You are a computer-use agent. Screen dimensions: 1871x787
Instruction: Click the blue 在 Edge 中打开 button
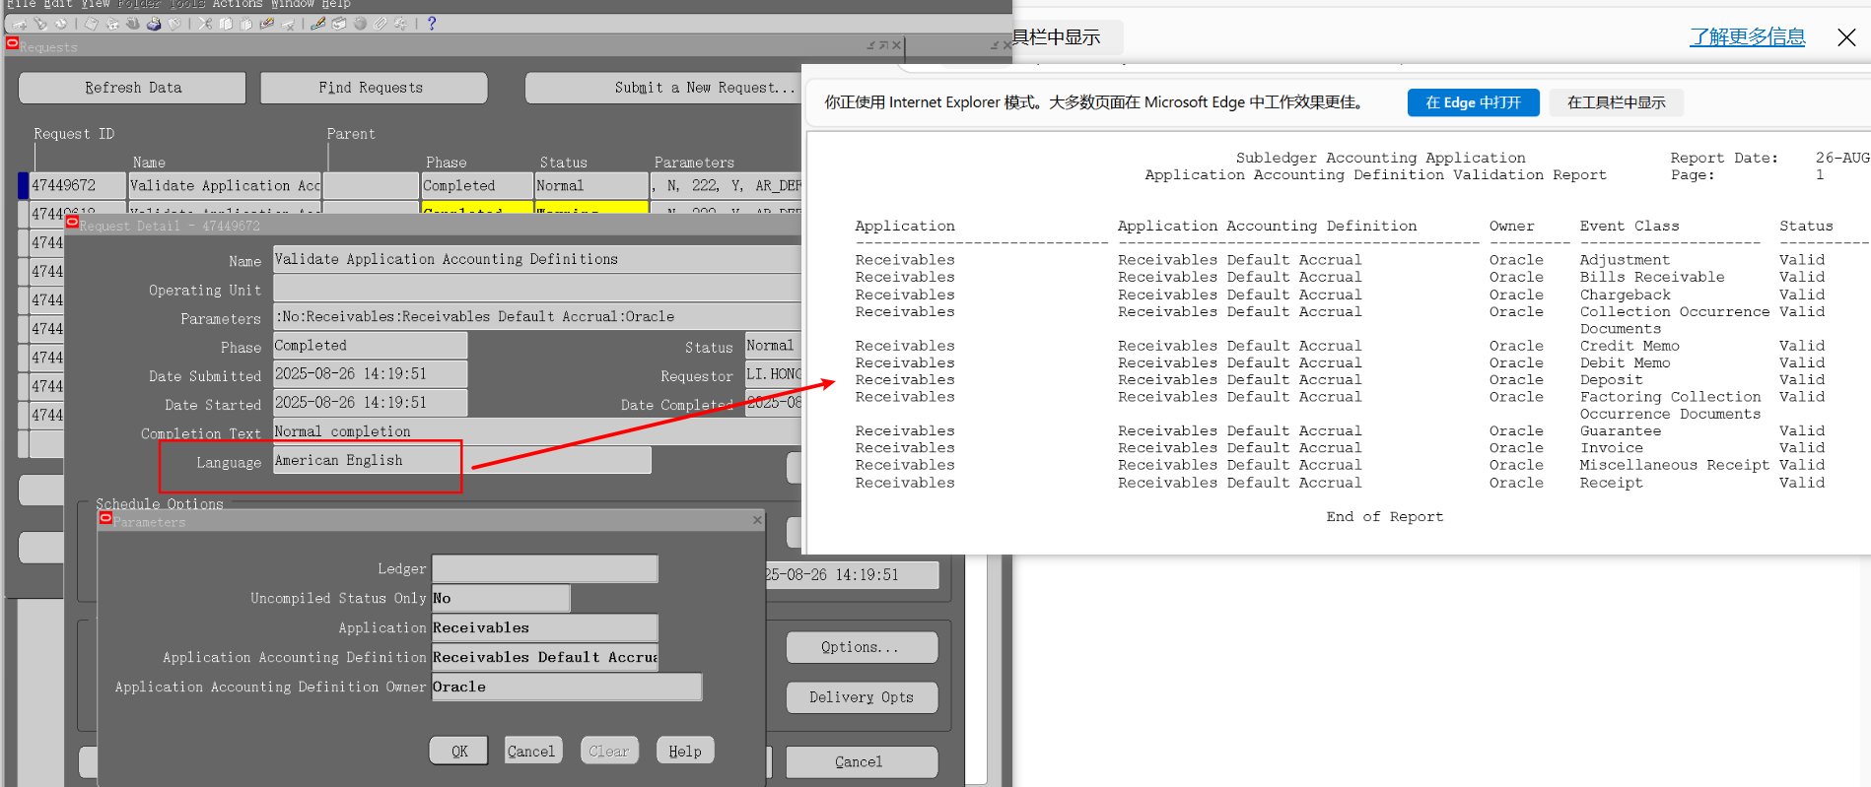pyautogui.click(x=1473, y=102)
